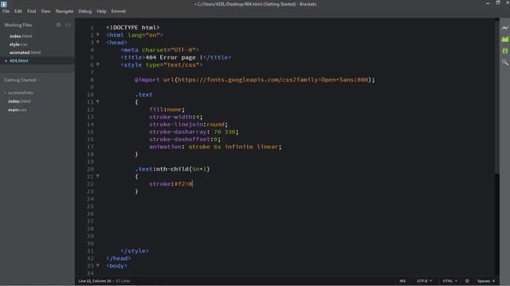The image size is (510, 286).
Task: Click the fill:none declaration on line 12
Action: pos(167,110)
